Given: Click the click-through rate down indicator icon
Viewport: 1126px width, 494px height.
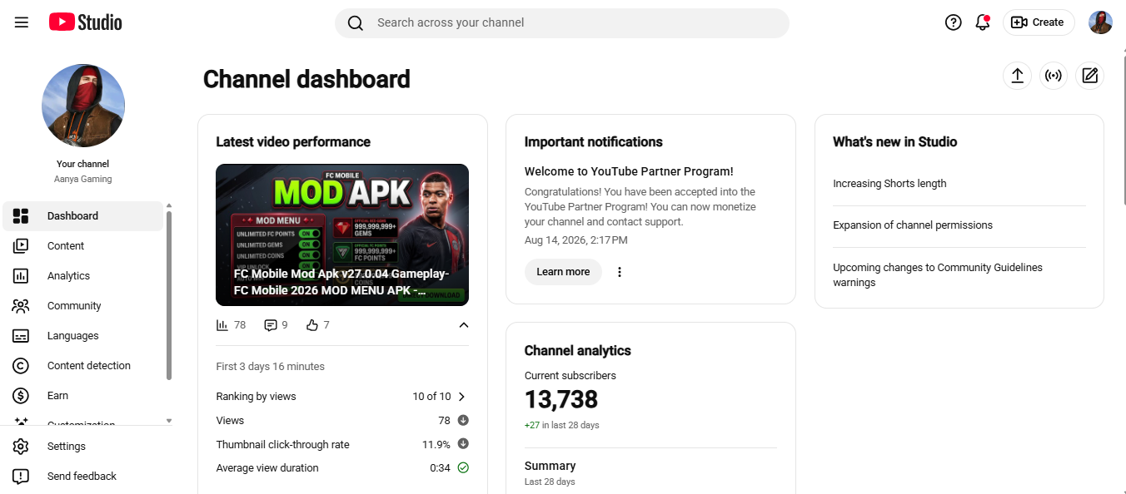Looking at the screenshot, I should point(463,444).
